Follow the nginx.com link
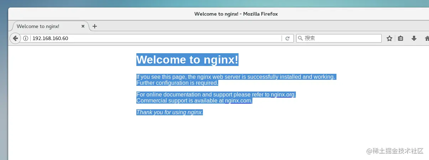The width and height of the screenshot is (429, 160). click(238, 101)
